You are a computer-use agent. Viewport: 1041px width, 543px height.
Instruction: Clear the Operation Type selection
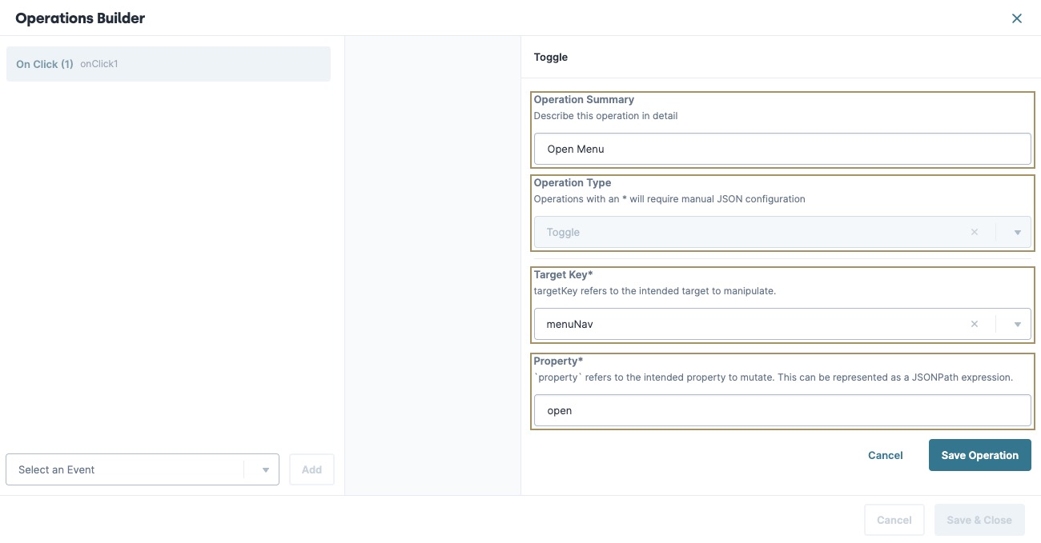coord(975,232)
